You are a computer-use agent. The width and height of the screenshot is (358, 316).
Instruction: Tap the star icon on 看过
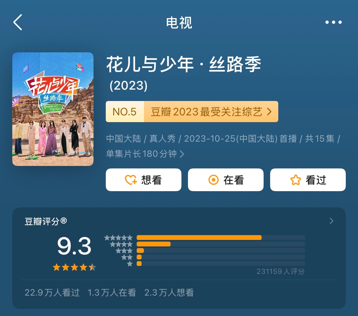pos(296,180)
